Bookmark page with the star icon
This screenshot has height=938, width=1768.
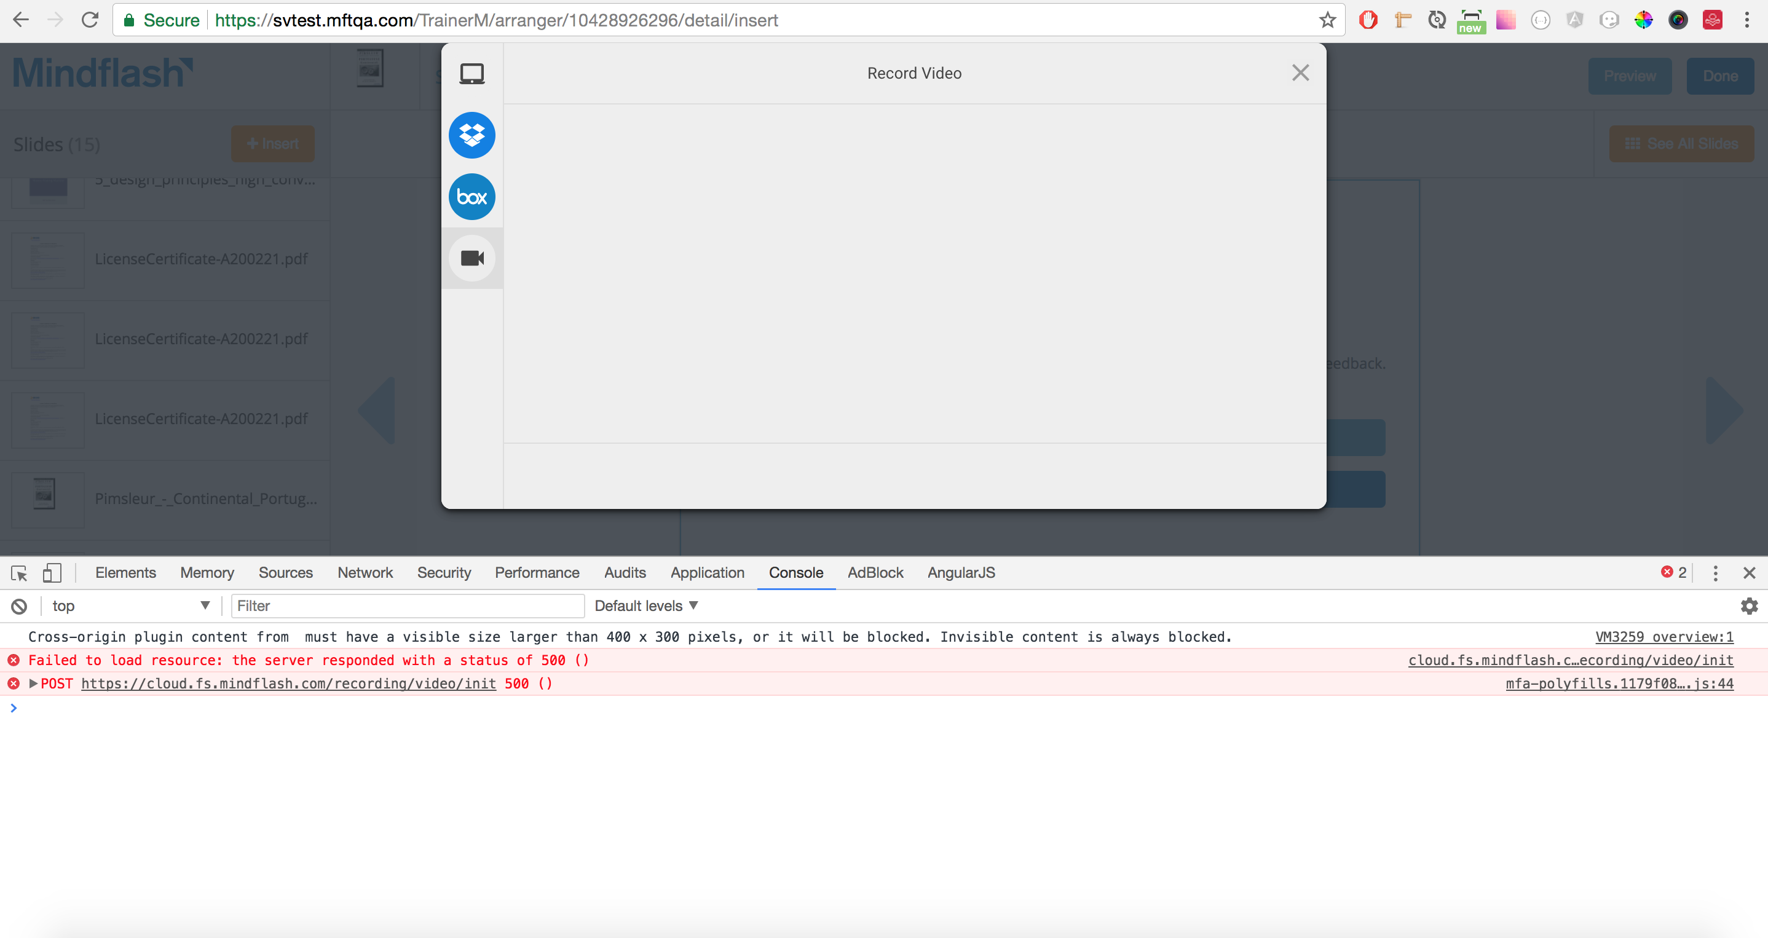click(x=1327, y=20)
